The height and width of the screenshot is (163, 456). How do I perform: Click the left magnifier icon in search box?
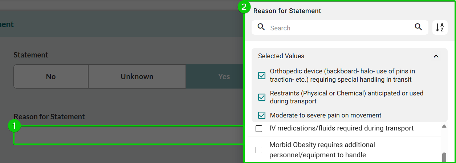pos(261,27)
